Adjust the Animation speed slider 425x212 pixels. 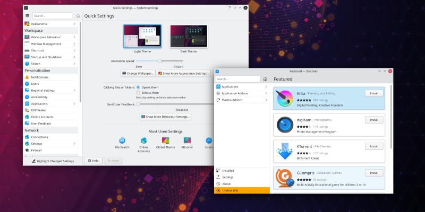tap(159, 61)
